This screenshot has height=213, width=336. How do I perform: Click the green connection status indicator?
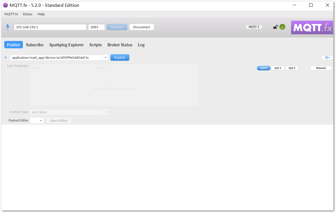point(282,27)
